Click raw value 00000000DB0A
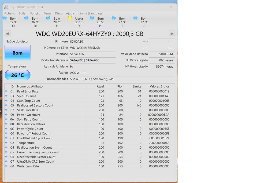The height and width of the screenshot is (183, 268). [159, 115]
